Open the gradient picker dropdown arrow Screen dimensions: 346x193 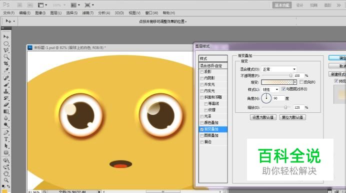[x=295, y=82]
